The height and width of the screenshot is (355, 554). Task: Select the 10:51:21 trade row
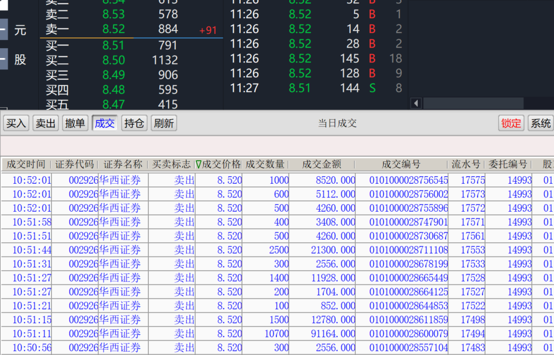coord(277,306)
